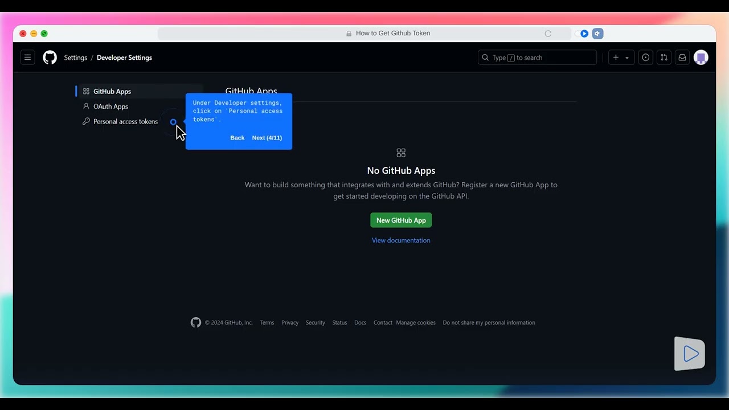The width and height of the screenshot is (729, 410).
Task: Maximize the window with the green button
Action: [44, 34]
